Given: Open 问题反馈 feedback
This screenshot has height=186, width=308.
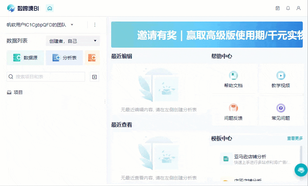Looking at the screenshot, I should [x=233, y=112].
